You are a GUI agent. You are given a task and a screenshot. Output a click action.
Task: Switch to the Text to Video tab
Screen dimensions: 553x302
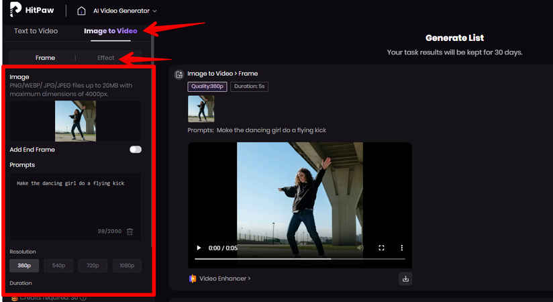(36, 31)
